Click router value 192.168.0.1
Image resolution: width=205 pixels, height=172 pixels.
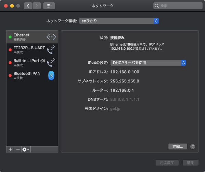click(x=122, y=90)
